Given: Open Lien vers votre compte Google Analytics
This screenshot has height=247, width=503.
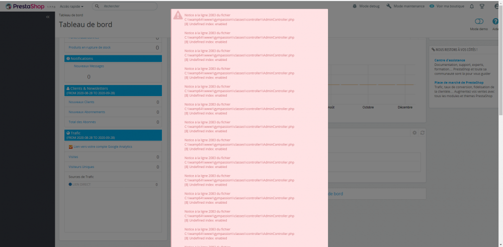Looking at the screenshot, I should coord(103,146).
